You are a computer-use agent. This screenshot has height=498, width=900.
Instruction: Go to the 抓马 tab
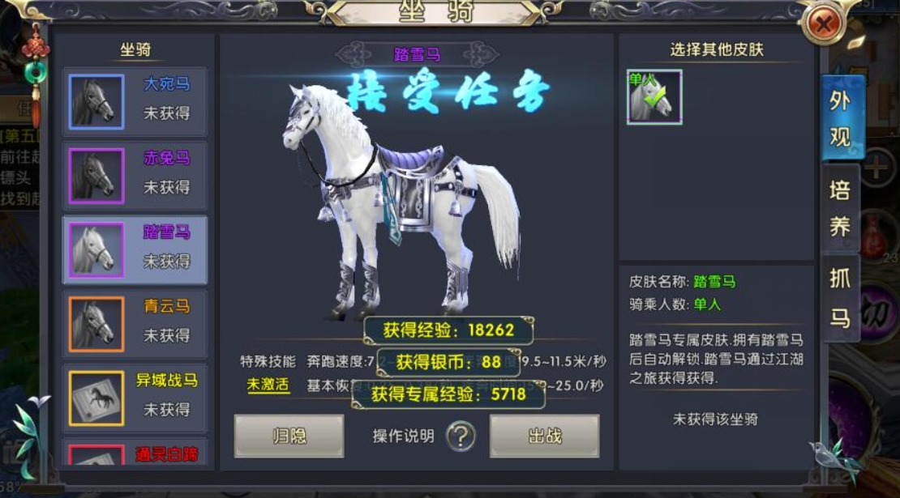click(840, 298)
